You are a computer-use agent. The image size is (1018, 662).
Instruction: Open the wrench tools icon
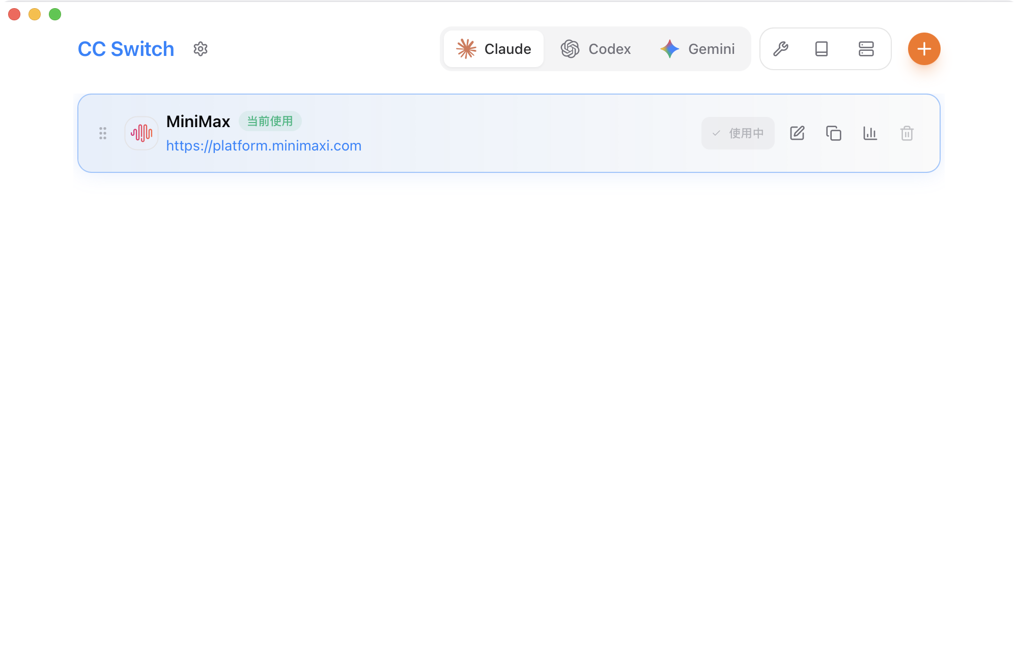780,49
